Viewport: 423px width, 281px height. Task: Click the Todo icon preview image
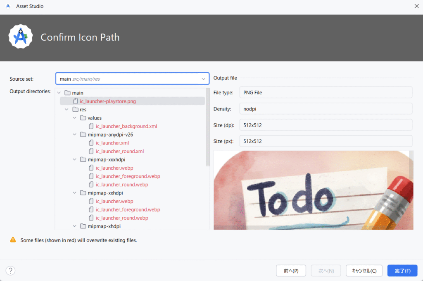pyautogui.click(x=313, y=190)
